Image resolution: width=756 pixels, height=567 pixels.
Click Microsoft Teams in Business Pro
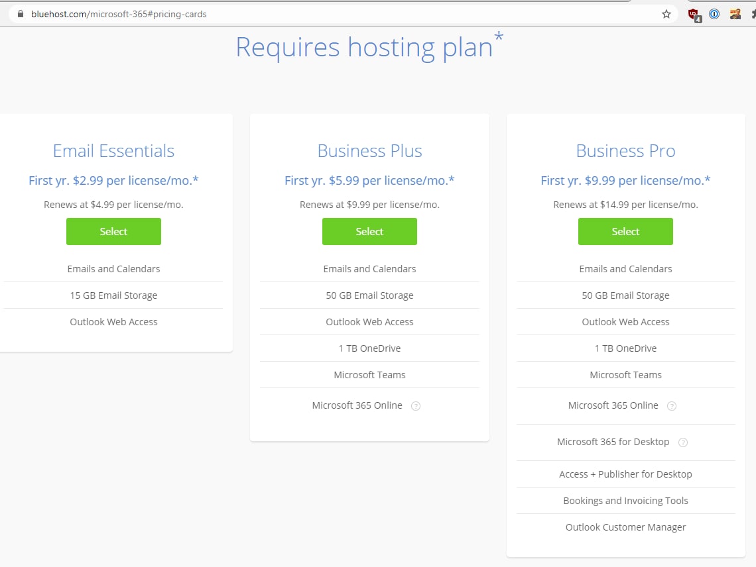click(626, 375)
